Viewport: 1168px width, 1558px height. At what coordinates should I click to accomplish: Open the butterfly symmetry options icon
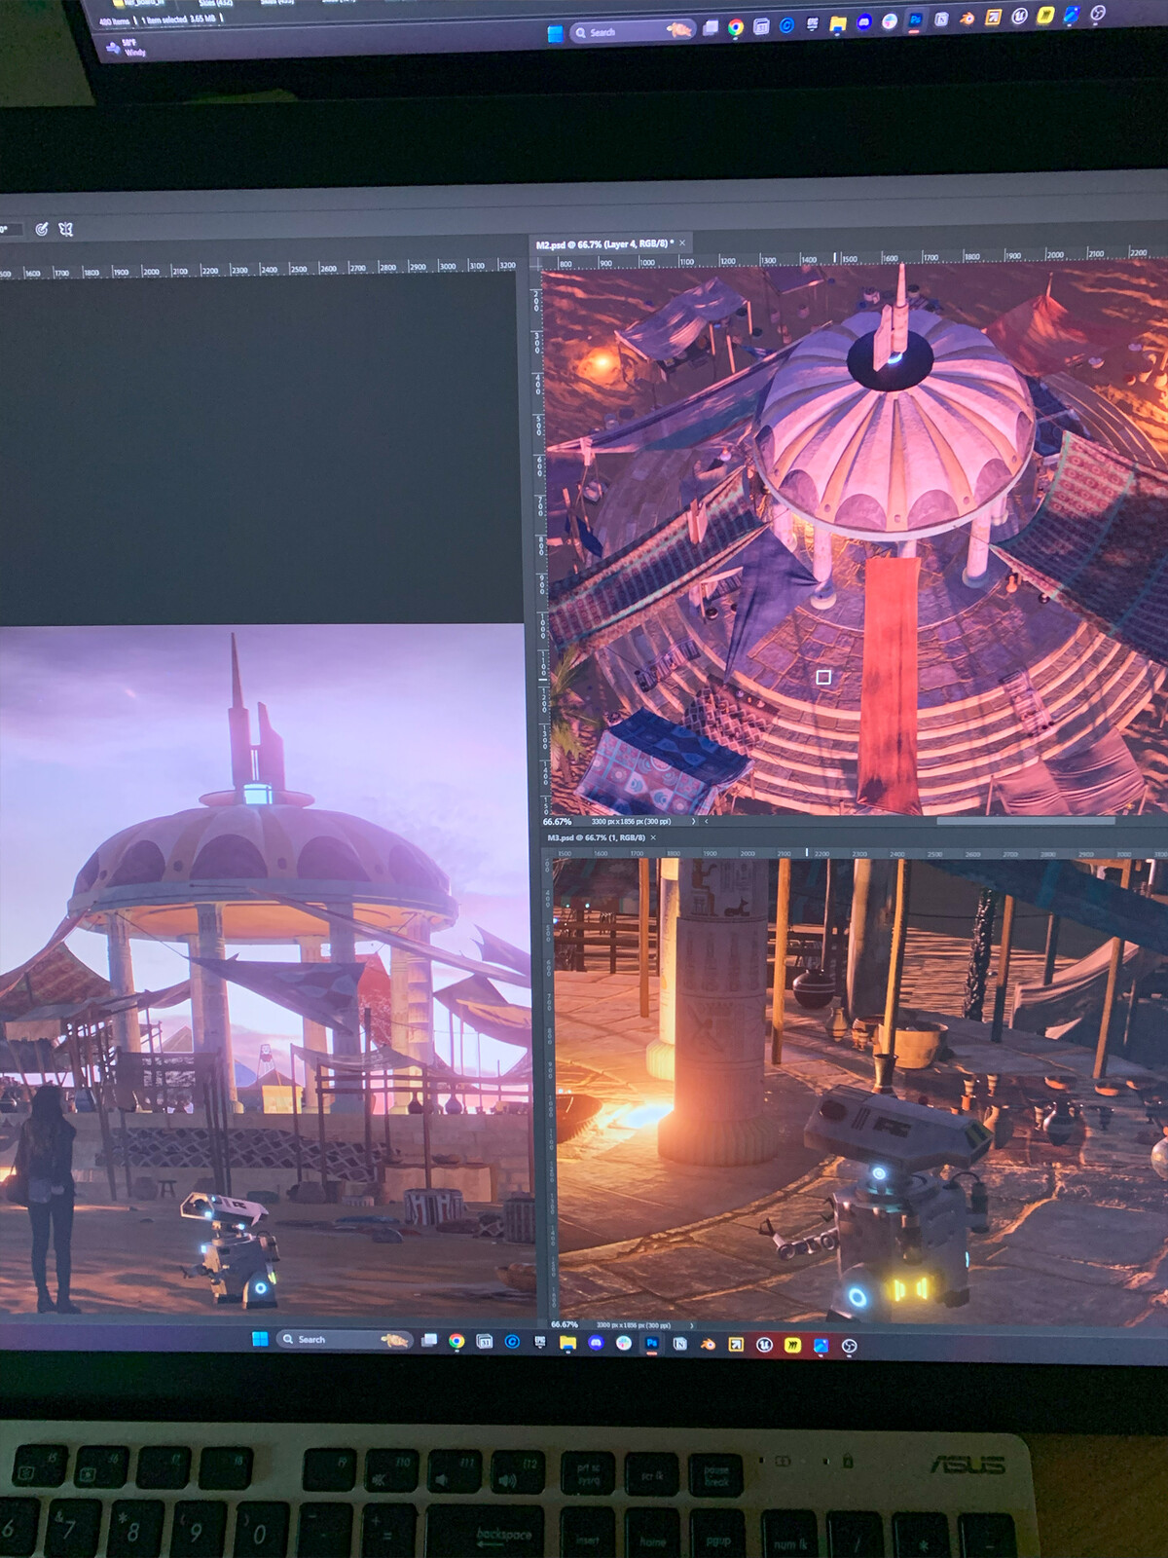(66, 230)
